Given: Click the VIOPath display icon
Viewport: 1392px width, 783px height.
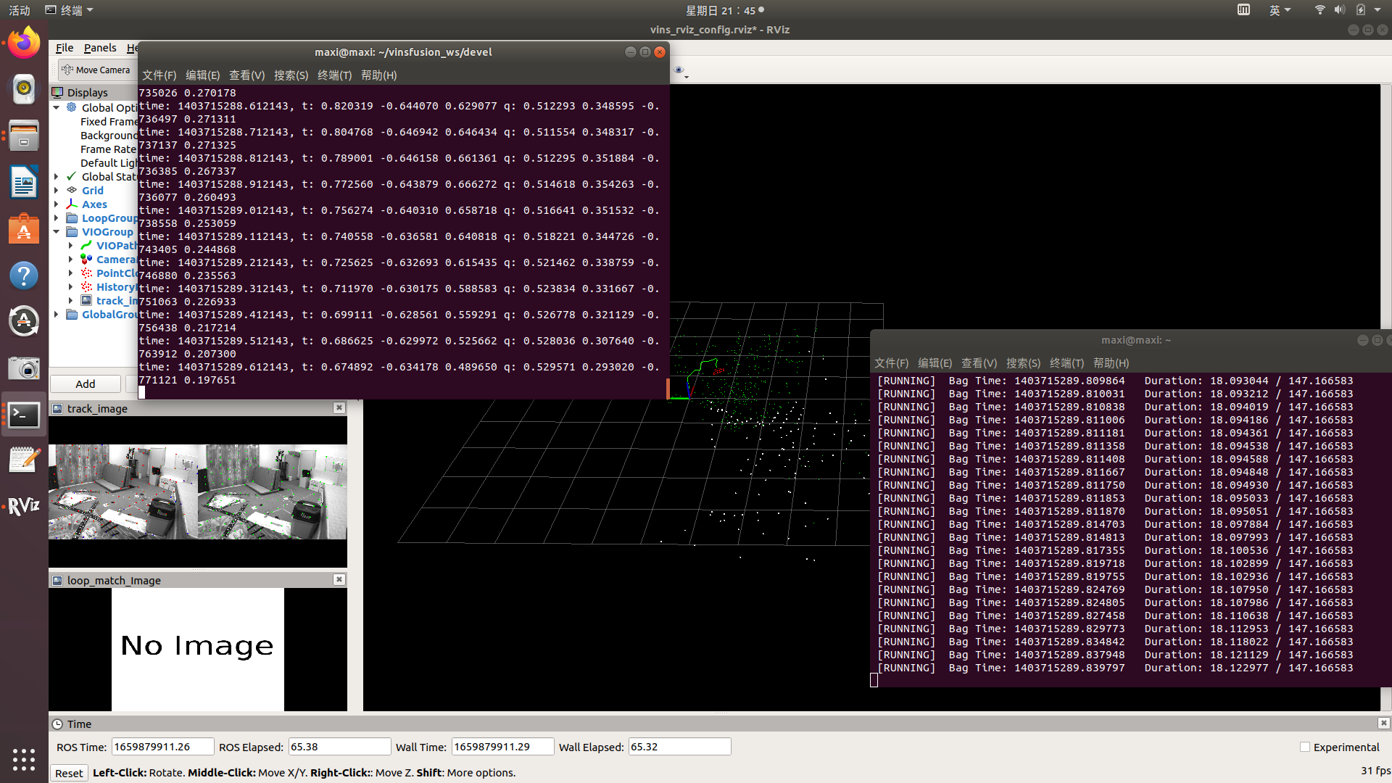Looking at the screenshot, I should (x=86, y=246).
